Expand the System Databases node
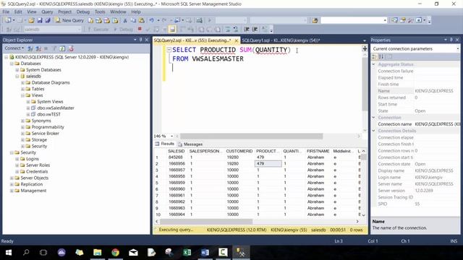463x260 pixels. [17, 70]
